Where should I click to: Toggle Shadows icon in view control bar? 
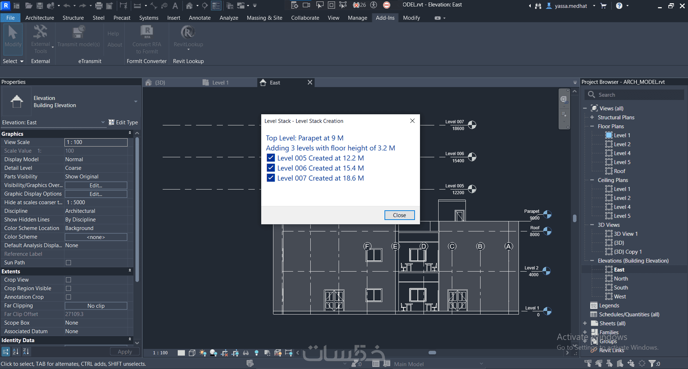pos(214,353)
